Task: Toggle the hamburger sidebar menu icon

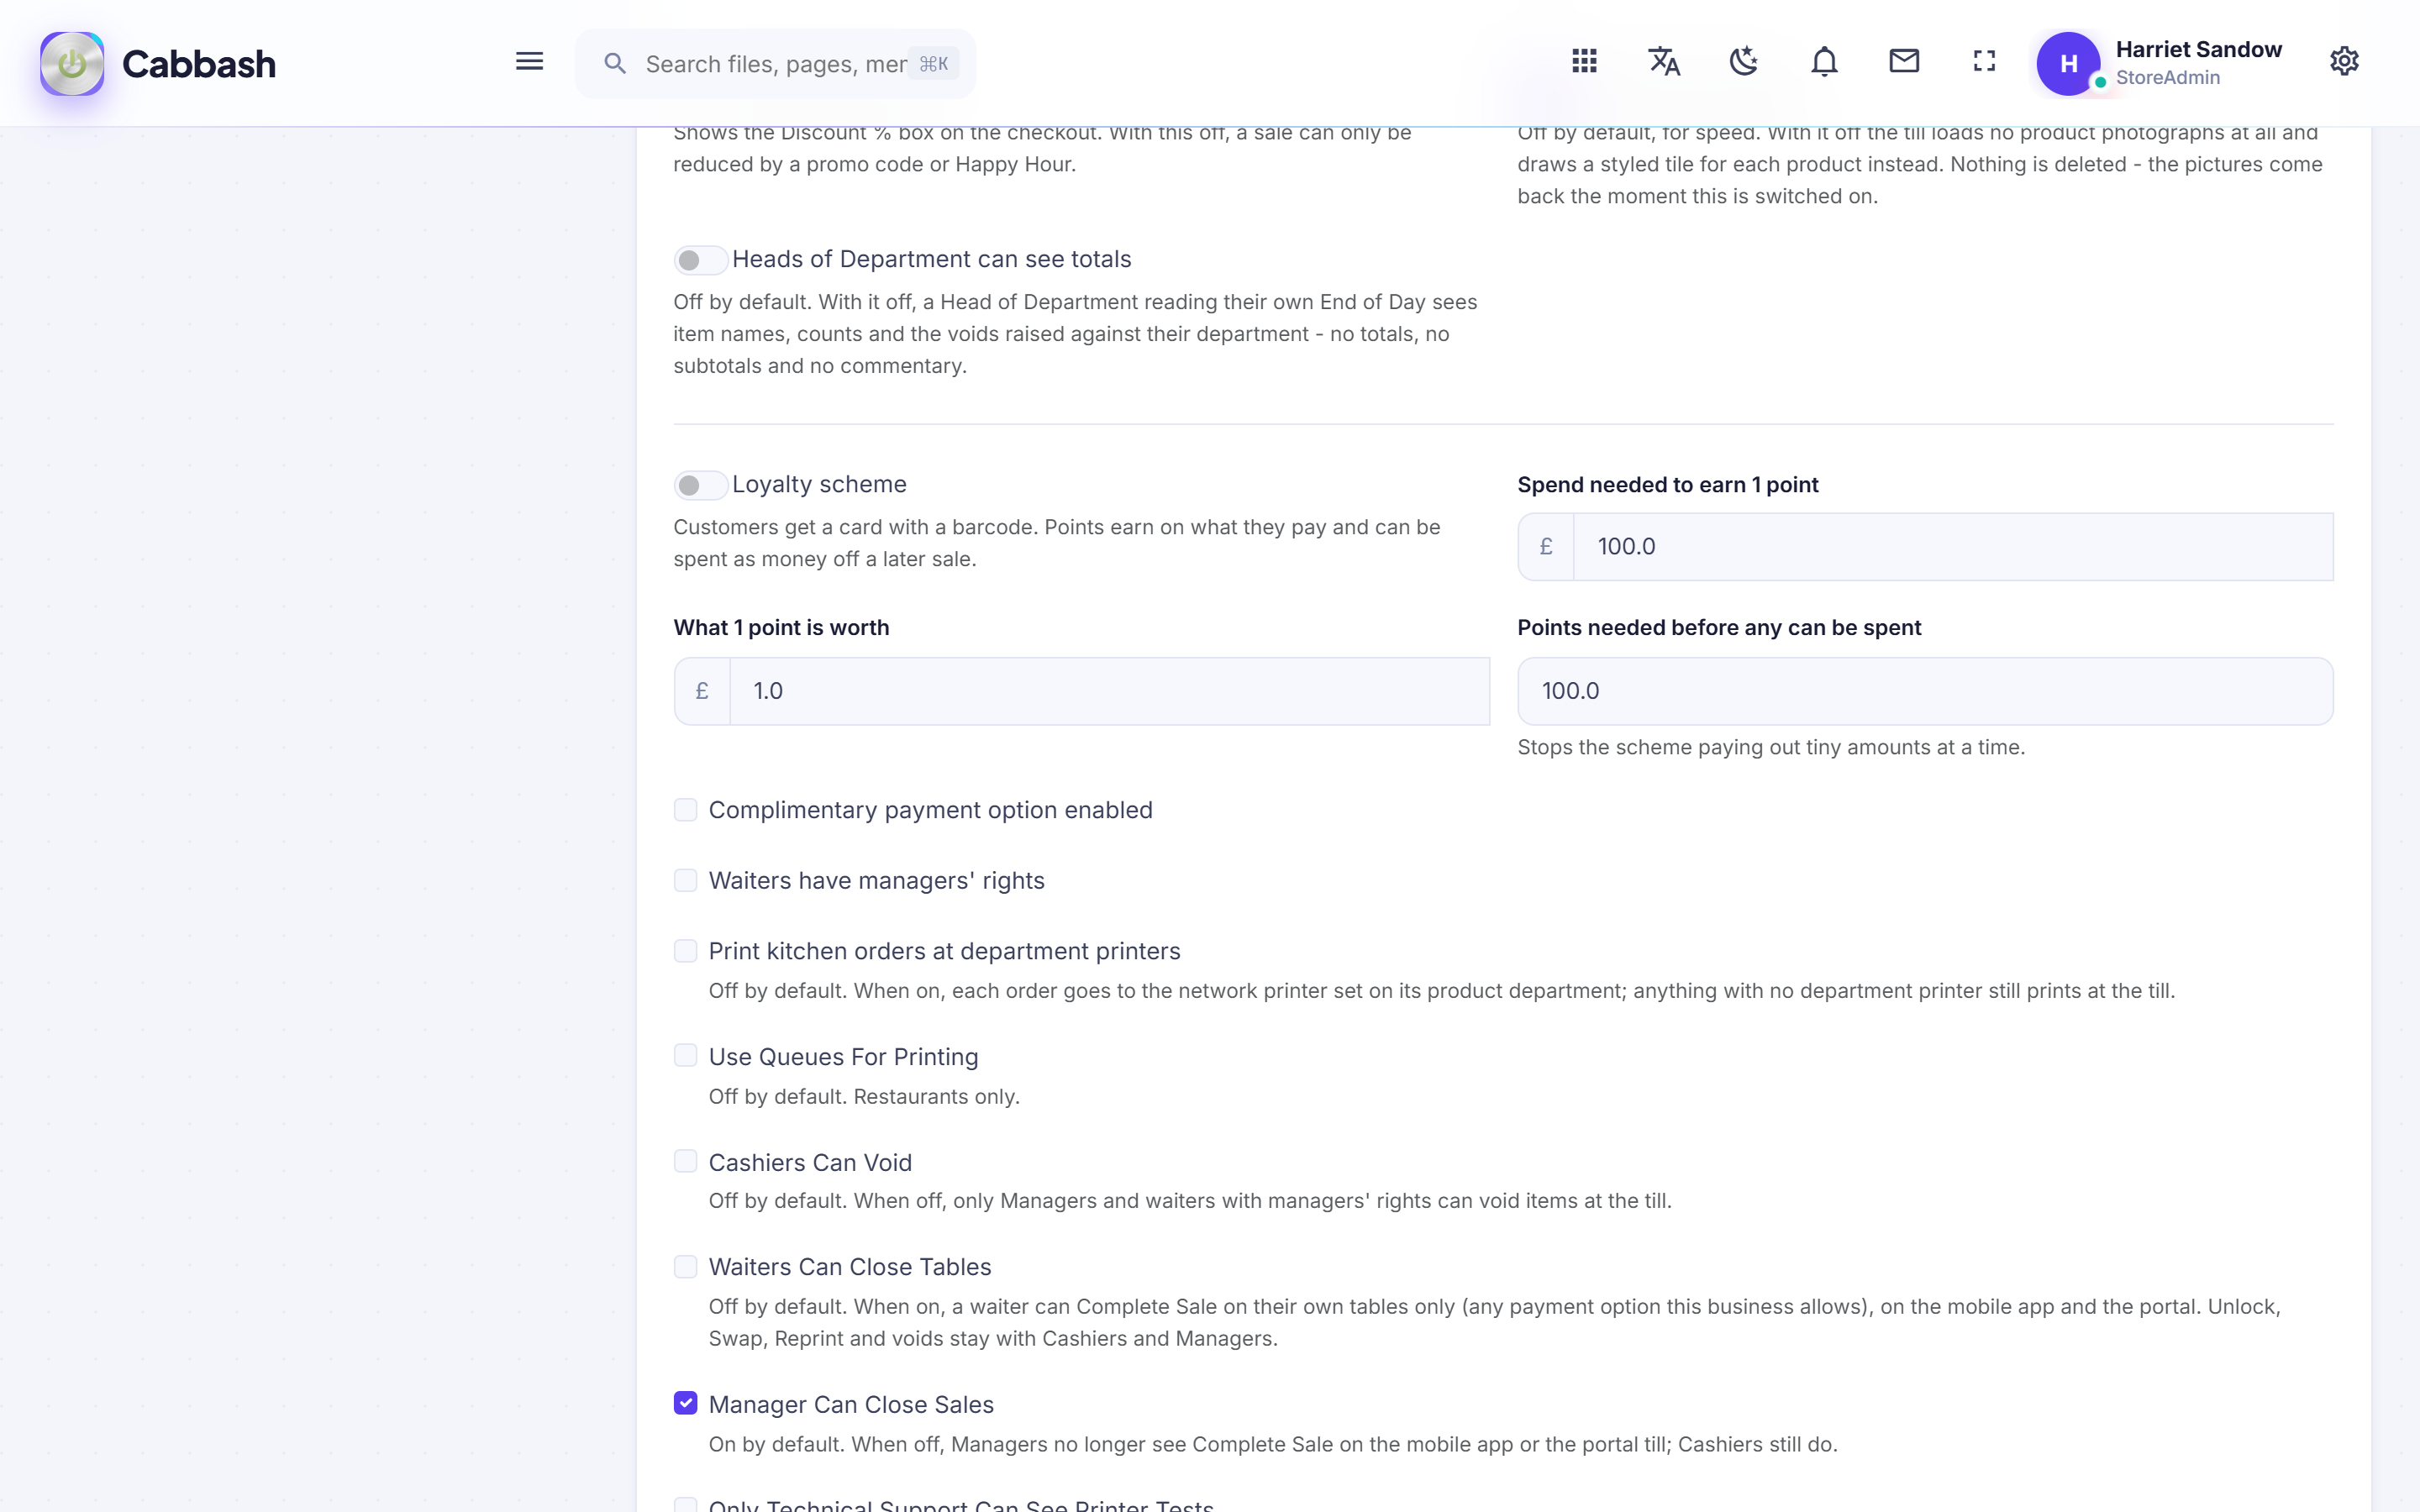Action: point(529,62)
